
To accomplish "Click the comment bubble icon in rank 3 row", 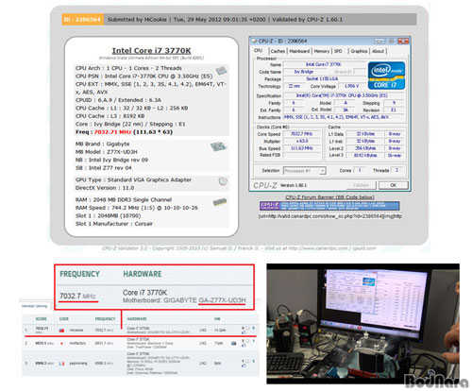I will point(247,361).
